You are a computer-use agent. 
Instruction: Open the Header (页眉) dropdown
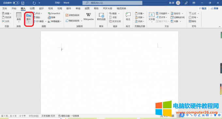(140, 13)
